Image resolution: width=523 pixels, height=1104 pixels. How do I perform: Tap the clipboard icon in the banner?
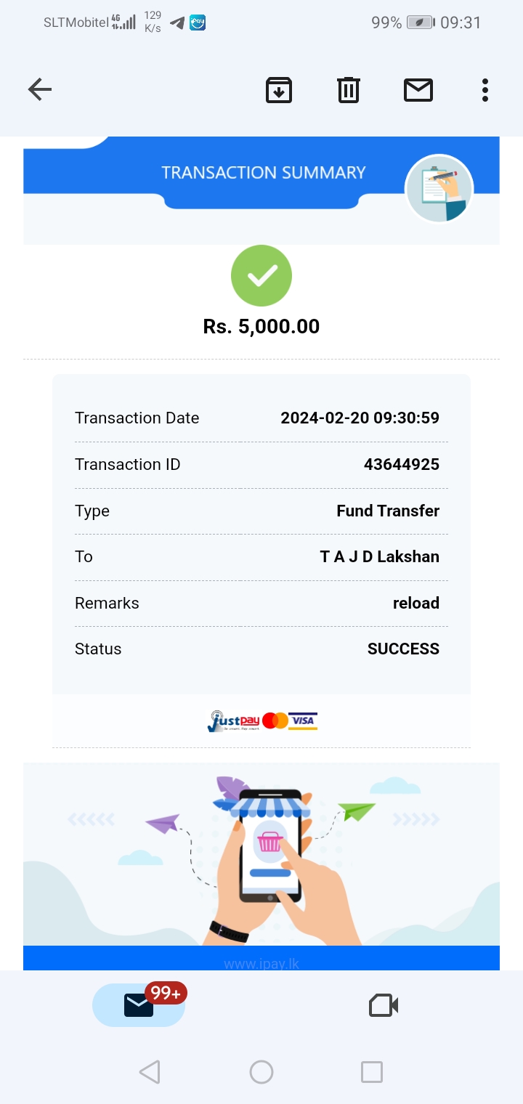(439, 189)
